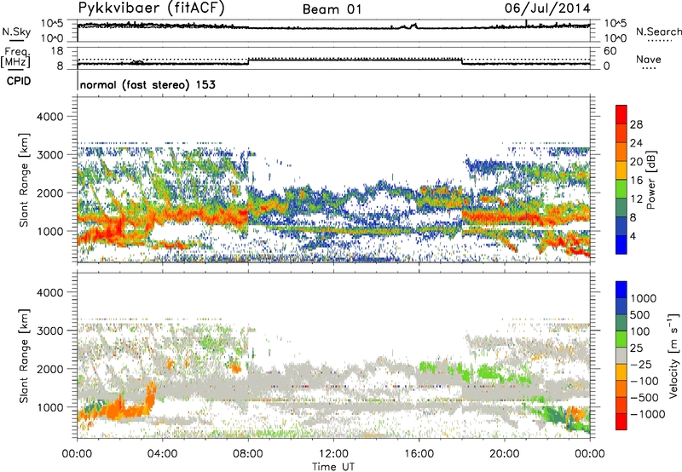Click the '500' tick on velocity colorbar
682x472 pixels.
[x=641, y=314]
